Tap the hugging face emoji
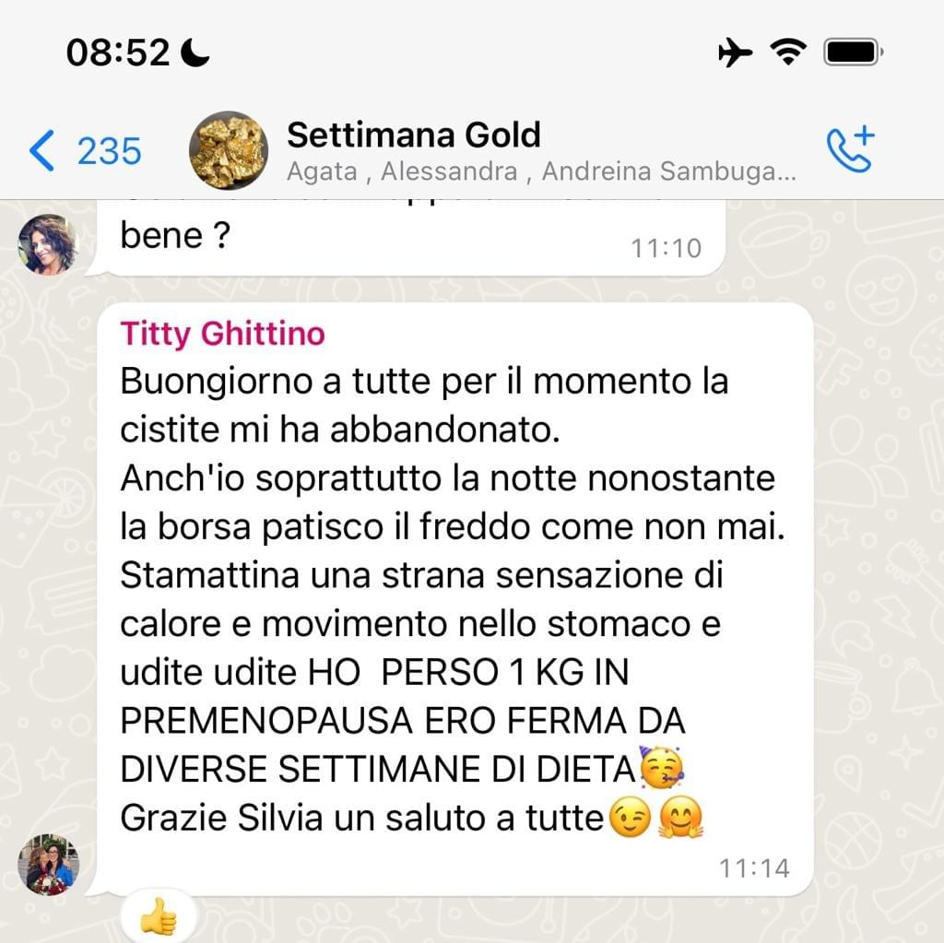The image size is (944, 943). 681,817
